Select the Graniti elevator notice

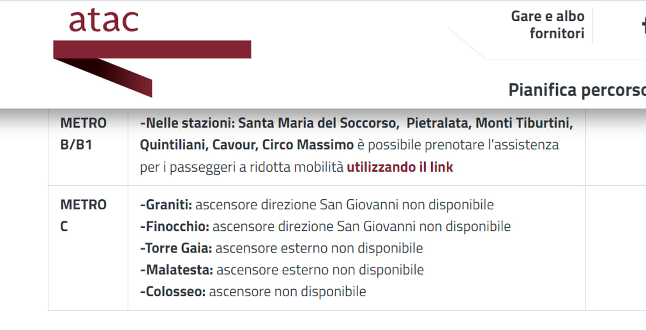pos(318,205)
